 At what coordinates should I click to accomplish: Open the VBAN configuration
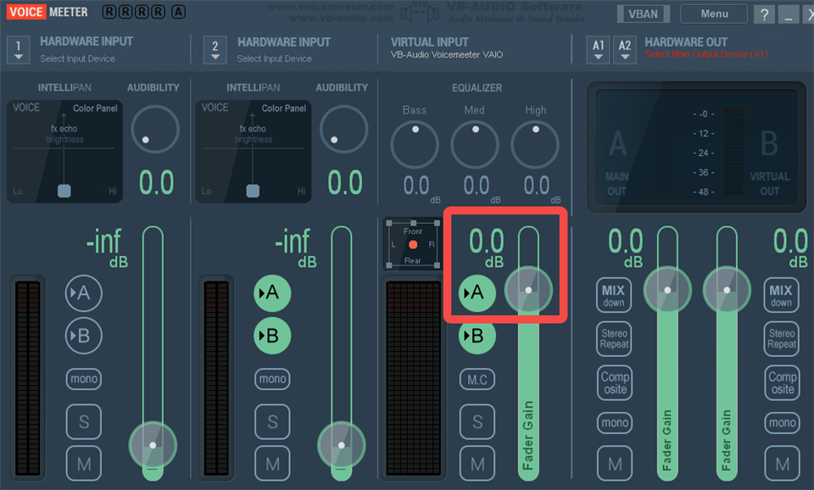coord(644,14)
